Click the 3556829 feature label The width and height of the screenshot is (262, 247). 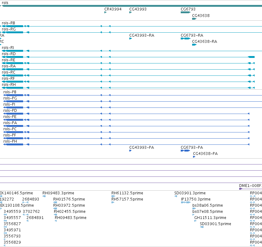coord(12,242)
